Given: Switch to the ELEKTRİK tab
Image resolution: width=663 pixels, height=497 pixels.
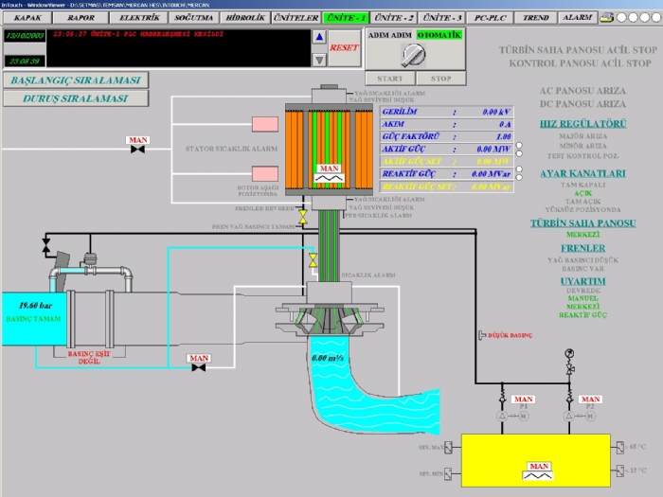Looking at the screenshot, I should (139, 18).
